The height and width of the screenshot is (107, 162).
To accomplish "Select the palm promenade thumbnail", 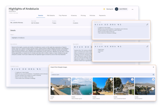I will click(x=103, y=86).
